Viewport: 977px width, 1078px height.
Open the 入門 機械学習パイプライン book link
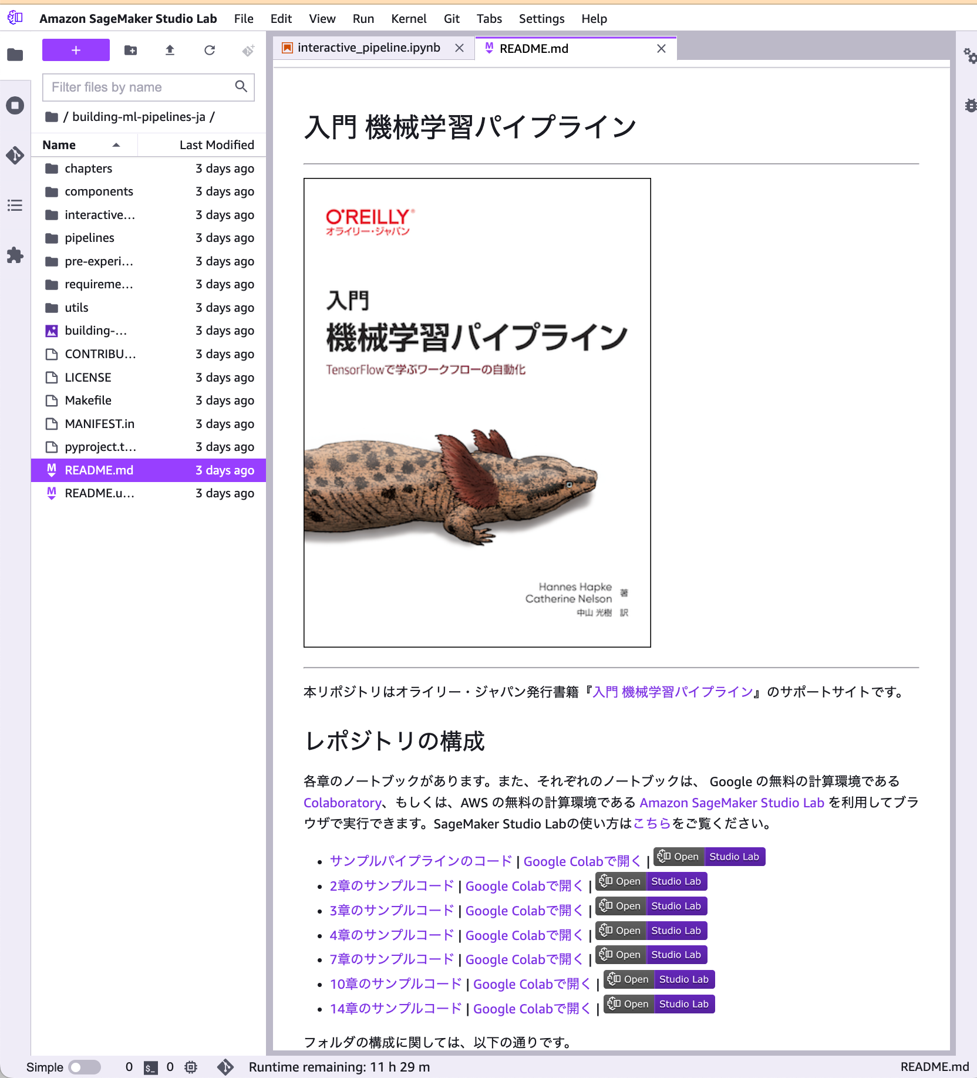pos(673,692)
